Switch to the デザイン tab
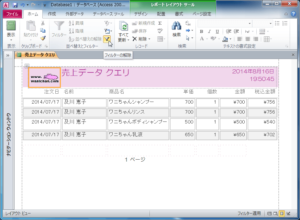The image size is (300, 220). (x=141, y=14)
